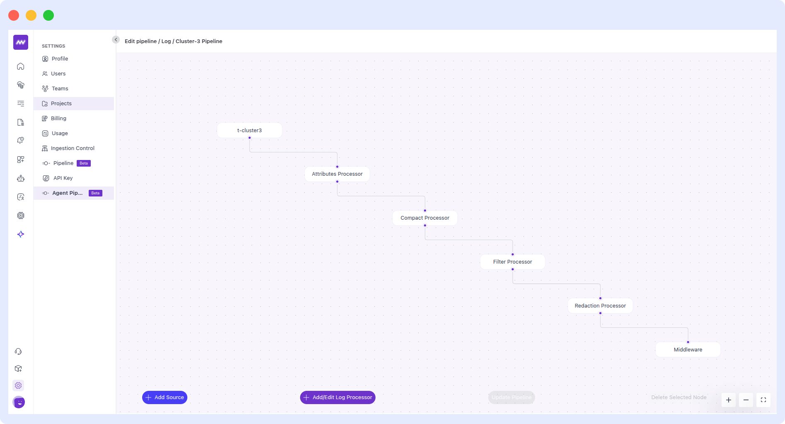Image resolution: width=785 pixels, height=424 pixels.
Task: Open Add/Edit Log Processor
Action: pos(337,397)
